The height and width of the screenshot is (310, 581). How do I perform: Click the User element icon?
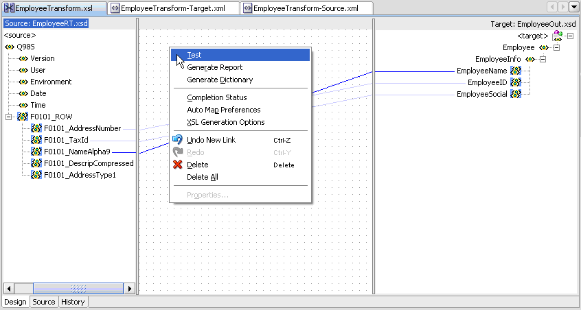[23, 70]
